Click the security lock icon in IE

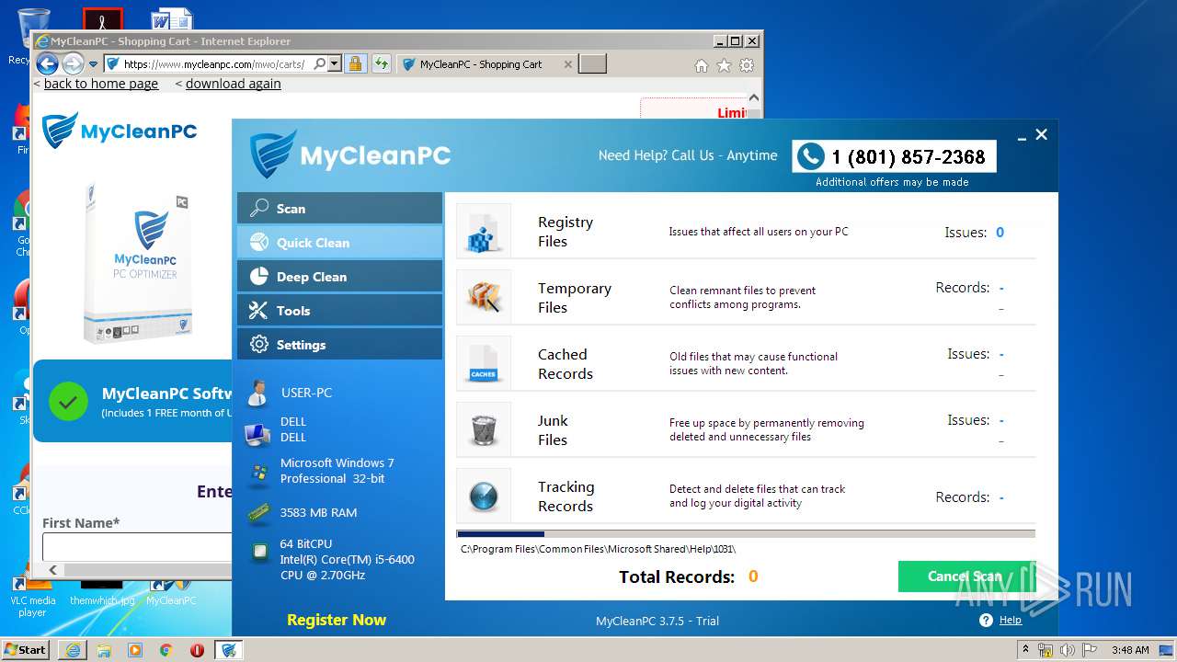[x=356, y=64]
